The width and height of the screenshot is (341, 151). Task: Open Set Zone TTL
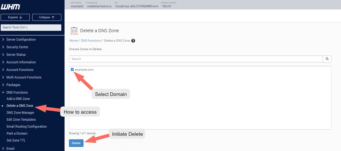[16, 141]
